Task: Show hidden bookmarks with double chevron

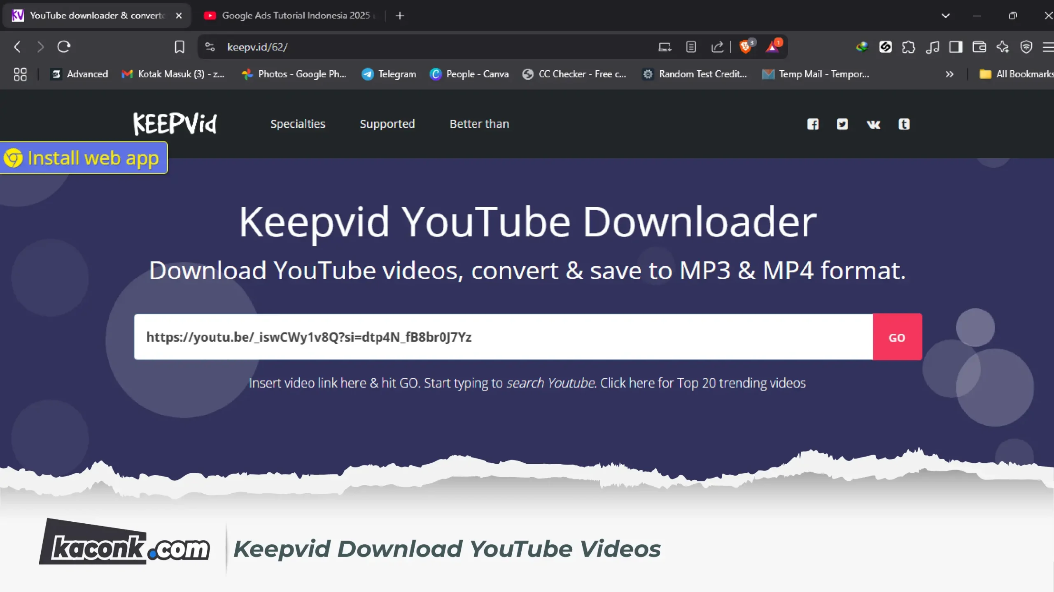Action: (949, 74)
